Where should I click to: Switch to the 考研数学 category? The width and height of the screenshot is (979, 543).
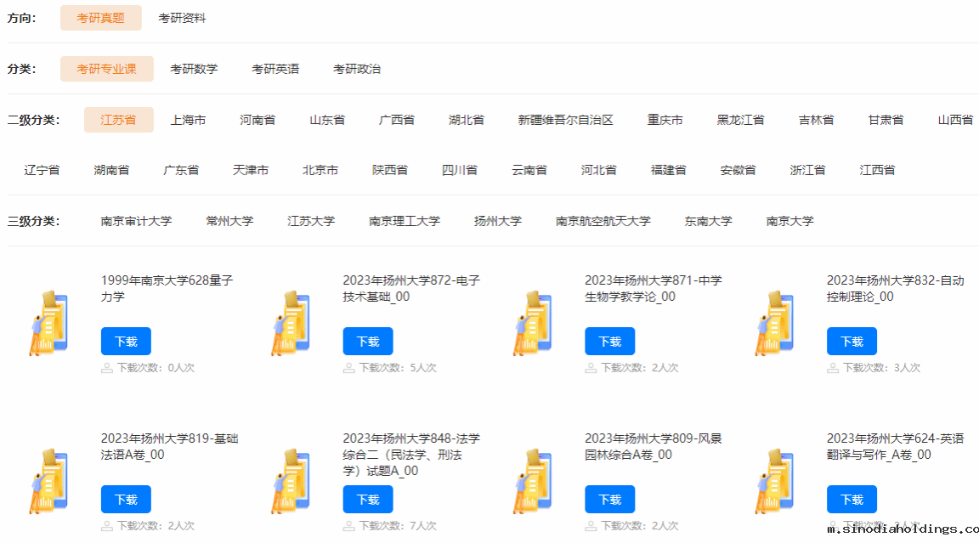pos(194,69)
